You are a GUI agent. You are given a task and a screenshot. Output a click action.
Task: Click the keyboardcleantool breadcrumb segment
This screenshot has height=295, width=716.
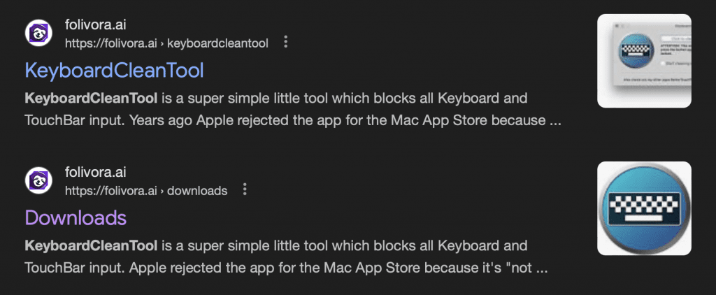(218, 43)
